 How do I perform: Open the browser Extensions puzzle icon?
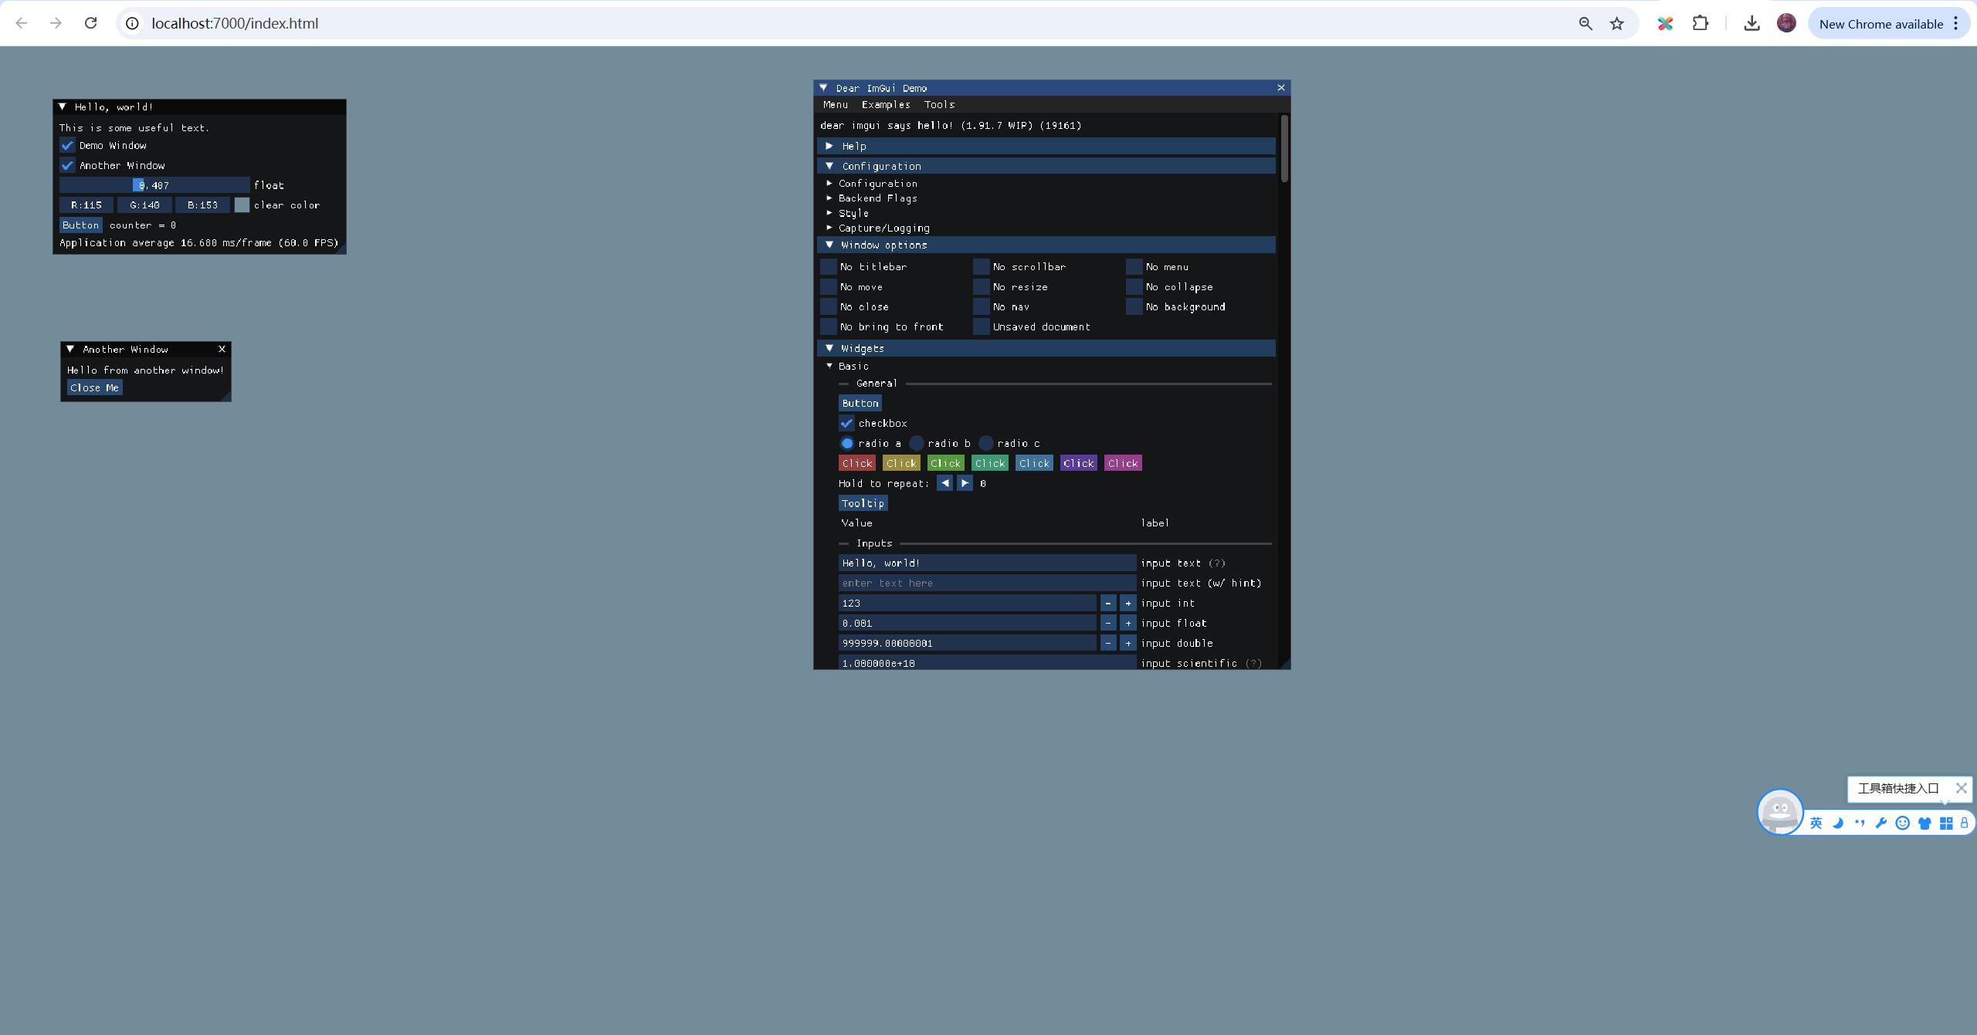point(1701,23)
